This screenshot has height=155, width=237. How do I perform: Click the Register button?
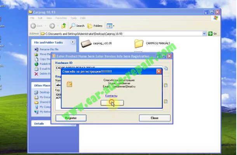point(71,118)
